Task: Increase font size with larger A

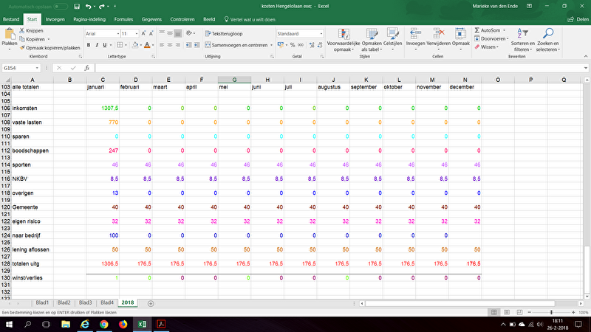Action: coord(143,33)
